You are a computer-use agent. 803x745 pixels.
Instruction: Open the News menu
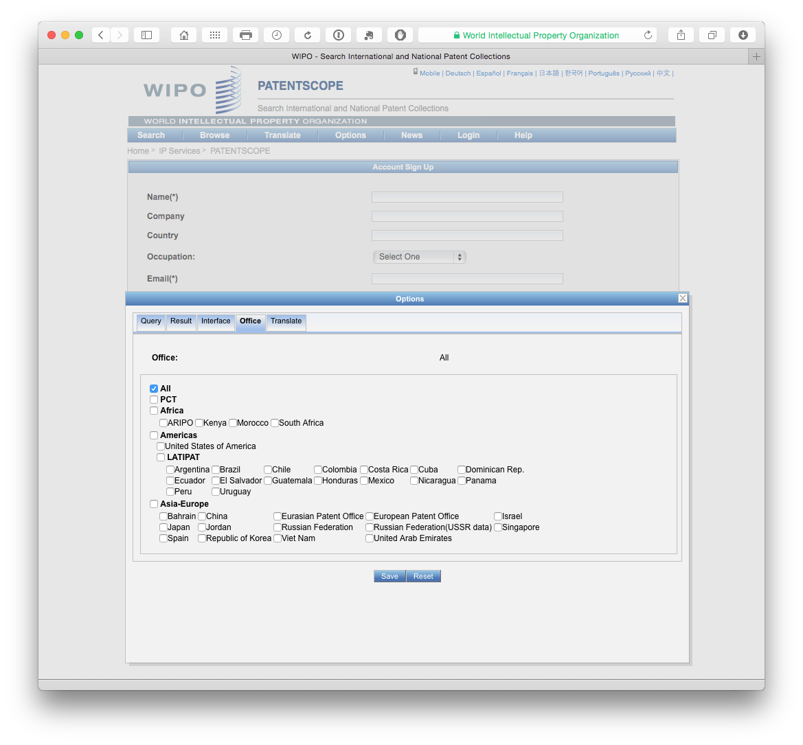tap(411, 135)
